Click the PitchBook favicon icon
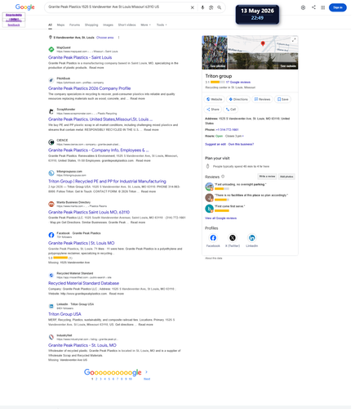The width and height of the screenshot is (355, 409). pyautogui.click(x=51, y=80)
